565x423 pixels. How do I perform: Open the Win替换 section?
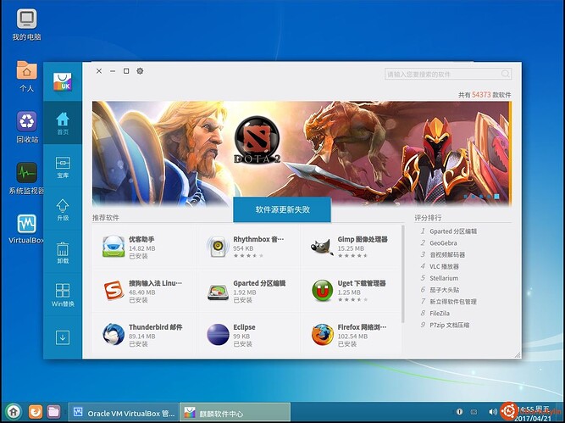tap(63, 295)
